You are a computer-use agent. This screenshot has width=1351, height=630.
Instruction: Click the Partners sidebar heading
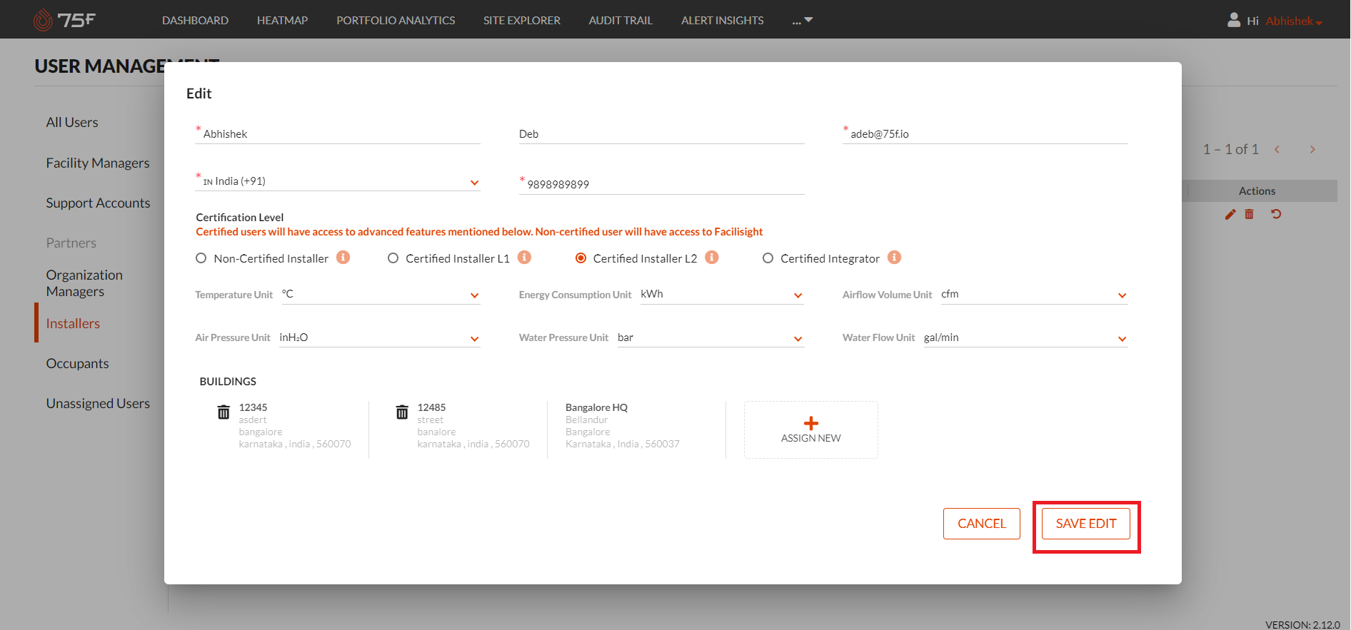tap(71, 243)
